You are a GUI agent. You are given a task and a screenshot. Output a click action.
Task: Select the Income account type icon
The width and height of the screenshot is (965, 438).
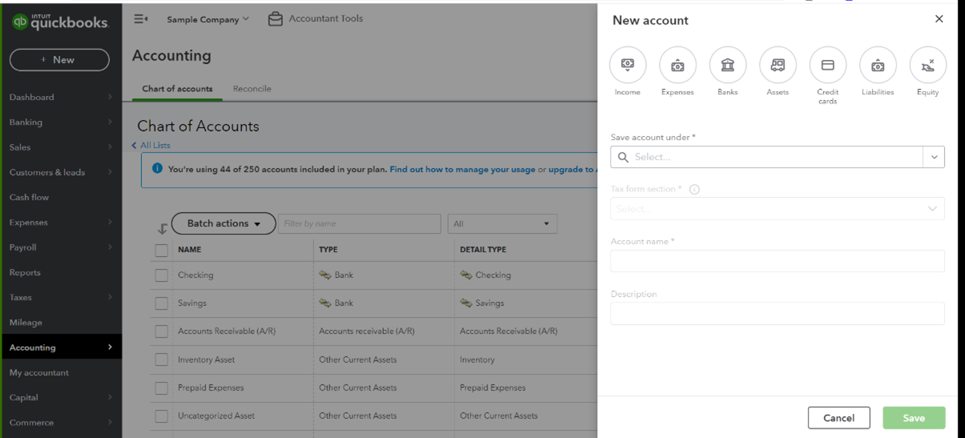point(628,65)
